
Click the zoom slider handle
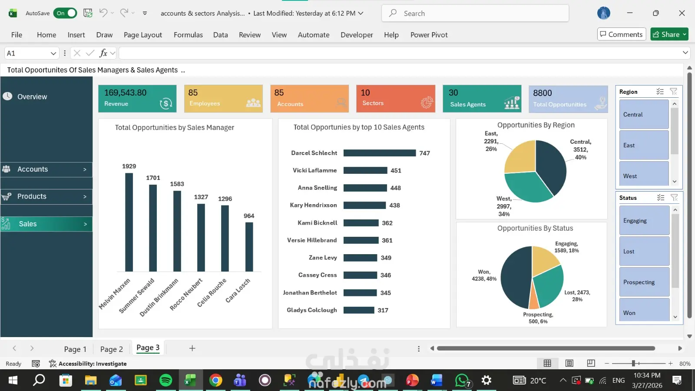(x=633, y=363)
